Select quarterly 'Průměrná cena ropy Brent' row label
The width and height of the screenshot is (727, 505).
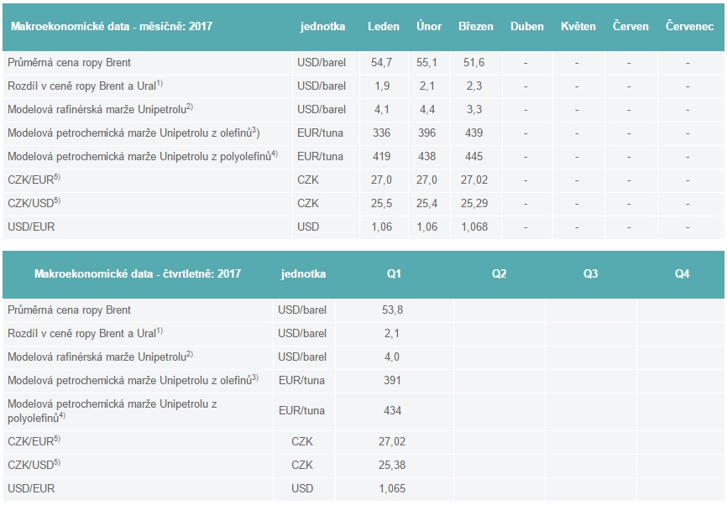tap(69, 310)
